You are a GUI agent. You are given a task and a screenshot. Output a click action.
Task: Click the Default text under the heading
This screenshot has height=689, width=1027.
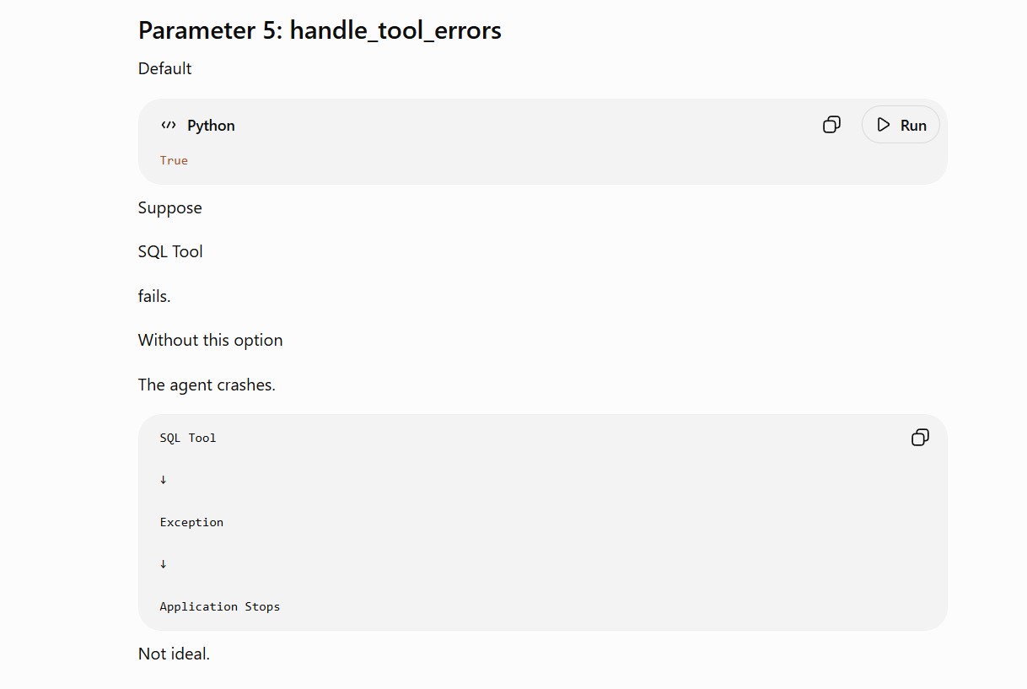tap(164, 68)
